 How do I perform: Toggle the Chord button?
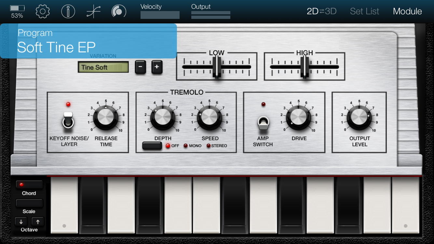[x=29, y=184]
